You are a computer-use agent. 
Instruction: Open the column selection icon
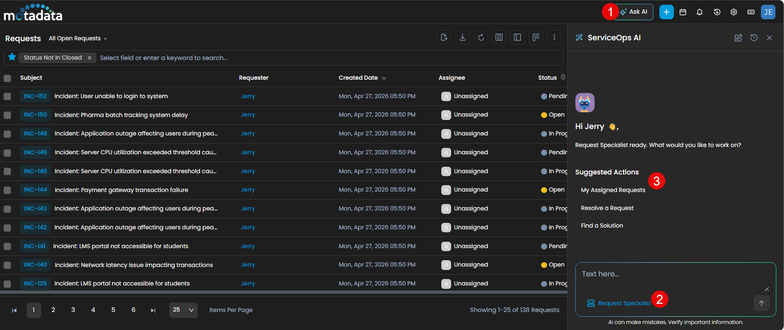click(x=499, y=37)
